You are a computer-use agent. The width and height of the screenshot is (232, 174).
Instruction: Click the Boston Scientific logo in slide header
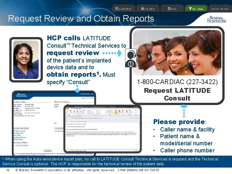click(217, 19)
